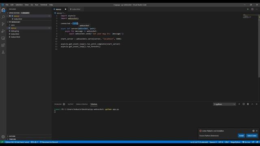This screenshot has height=146, width=260.
Task: Open remote window indicator in status bar
Action: click(2, 142)
